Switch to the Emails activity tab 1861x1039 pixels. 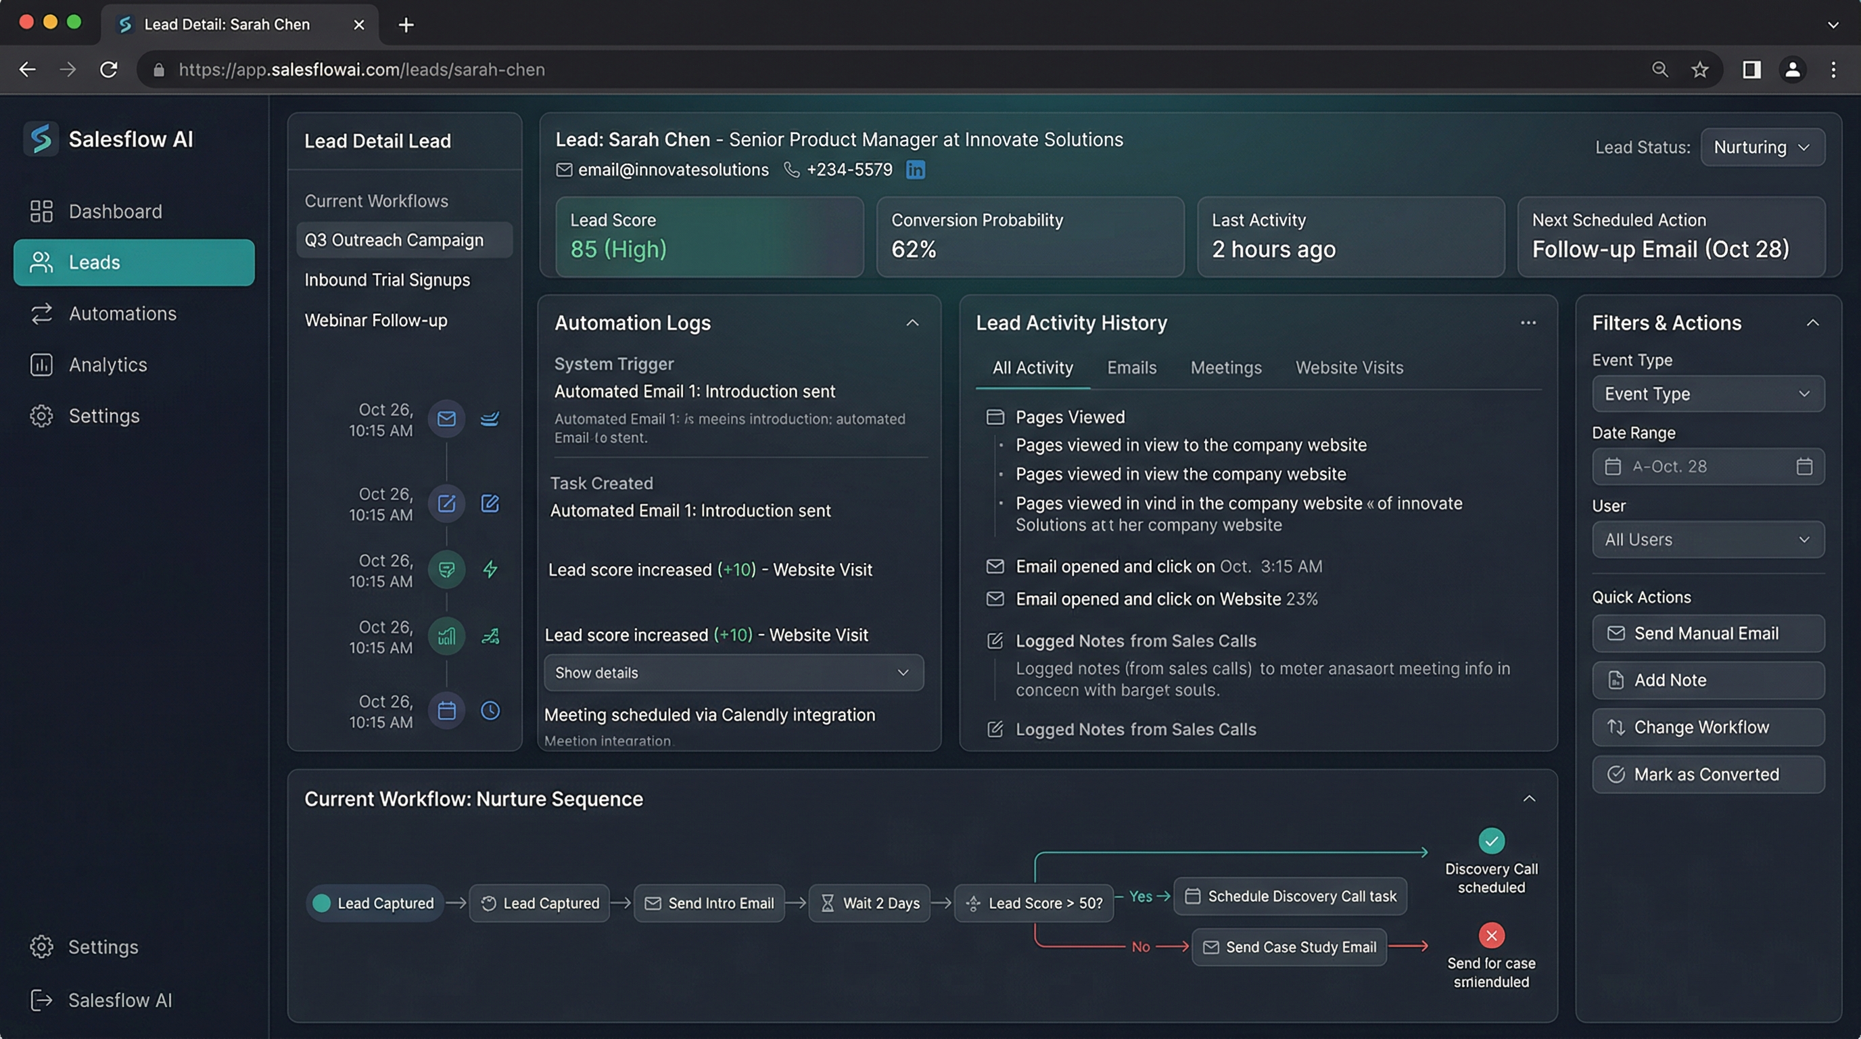[x=1131, y=368]
